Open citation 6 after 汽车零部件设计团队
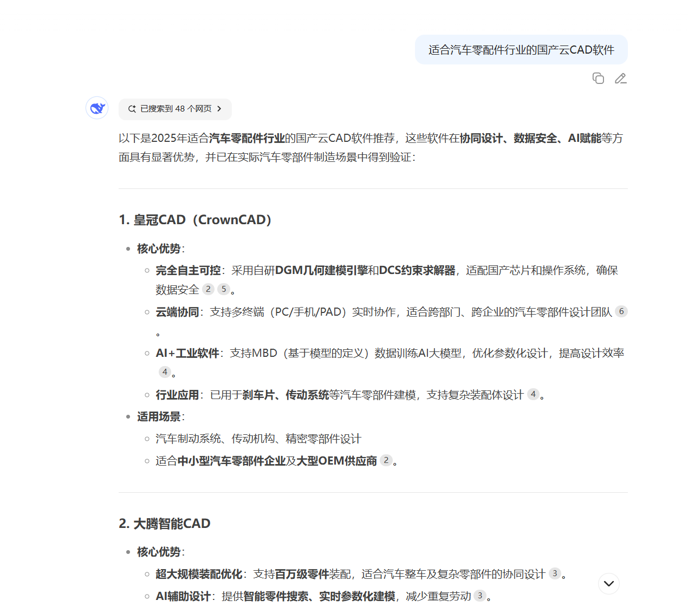Screen dimensions: 688x607 pos(621,311)
